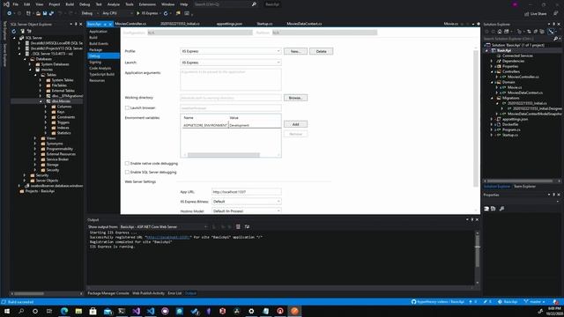The height and width of the screenshot is (317, 564).
Task: Click the App URL input field
Action: click(x=247, y=192)
